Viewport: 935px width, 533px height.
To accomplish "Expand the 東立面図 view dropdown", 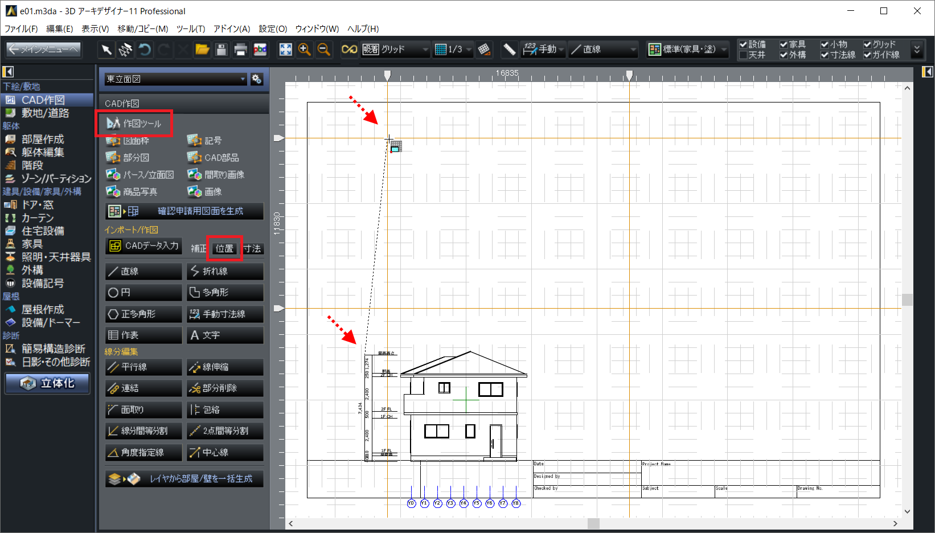I will point(243,79).
